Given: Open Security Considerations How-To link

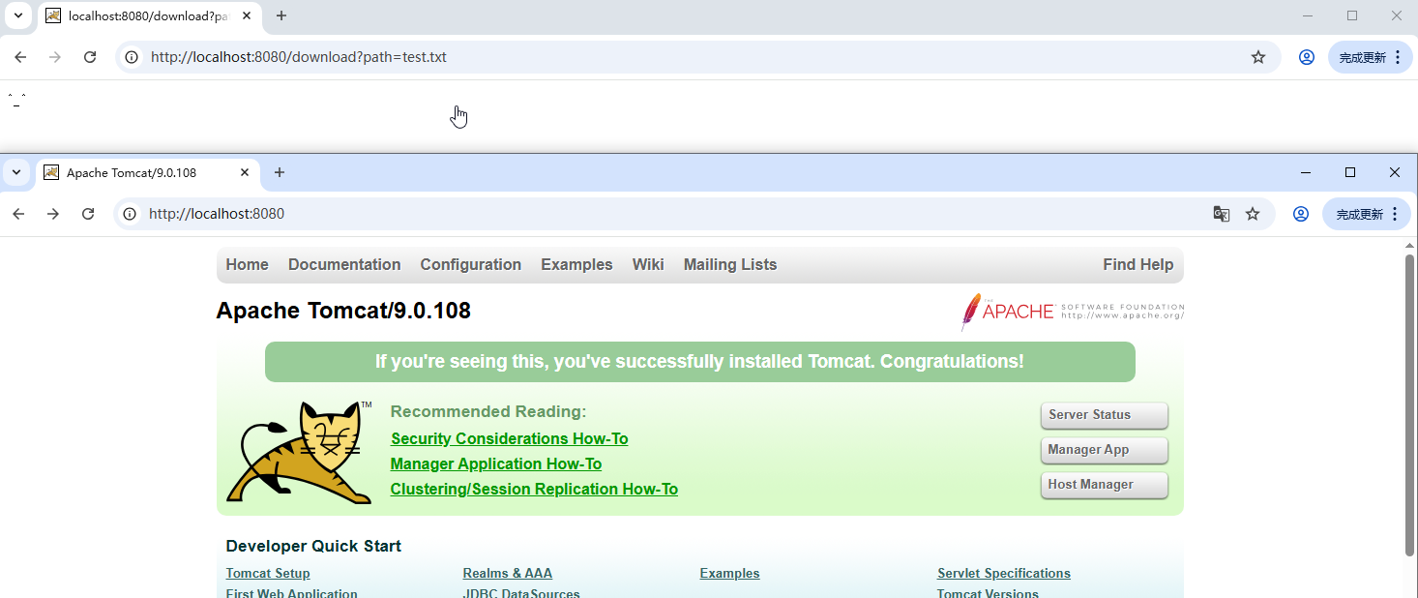Looking at the screenshot, I should pos(510,439).
